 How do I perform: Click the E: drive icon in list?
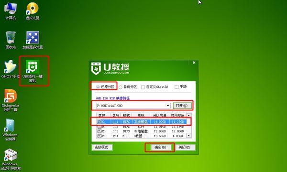[x=99, y=131]
